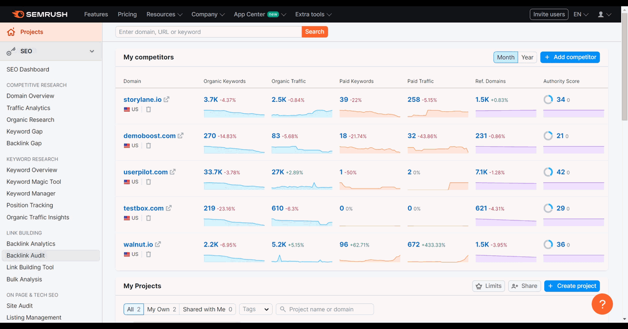
Task: Open the EN language selector
Action: tap(581, 15)
